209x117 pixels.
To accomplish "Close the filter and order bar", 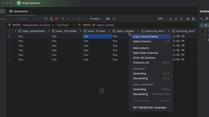I will coord(195,25).
